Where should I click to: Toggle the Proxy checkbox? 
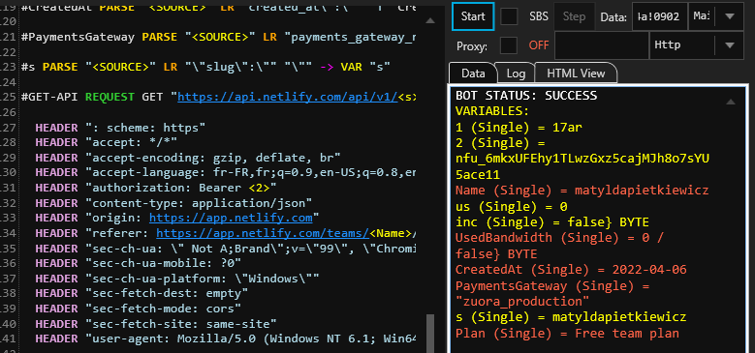tap(509, 45)
